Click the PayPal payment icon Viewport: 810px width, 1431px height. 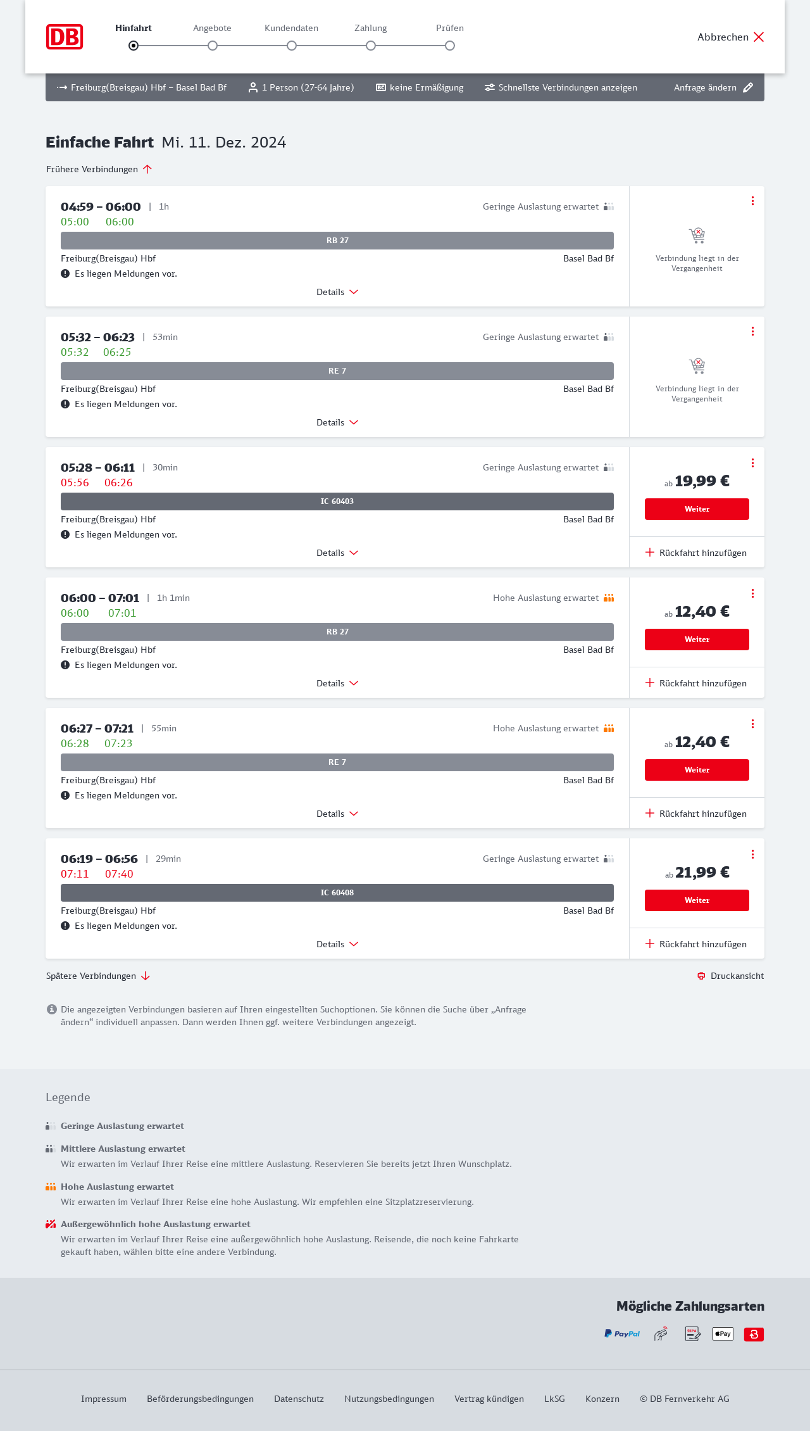click(x=622, y=1333)
